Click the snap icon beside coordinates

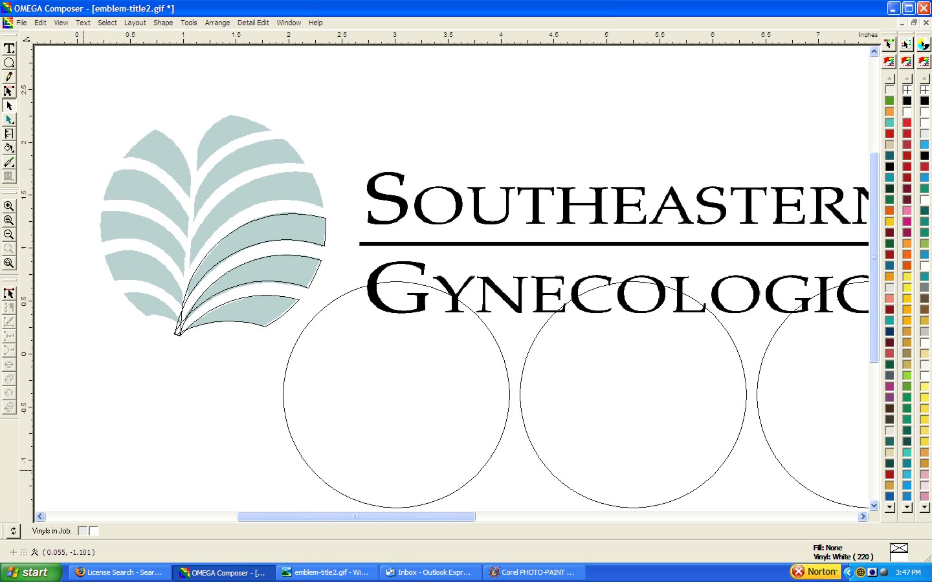click(35, 552)
